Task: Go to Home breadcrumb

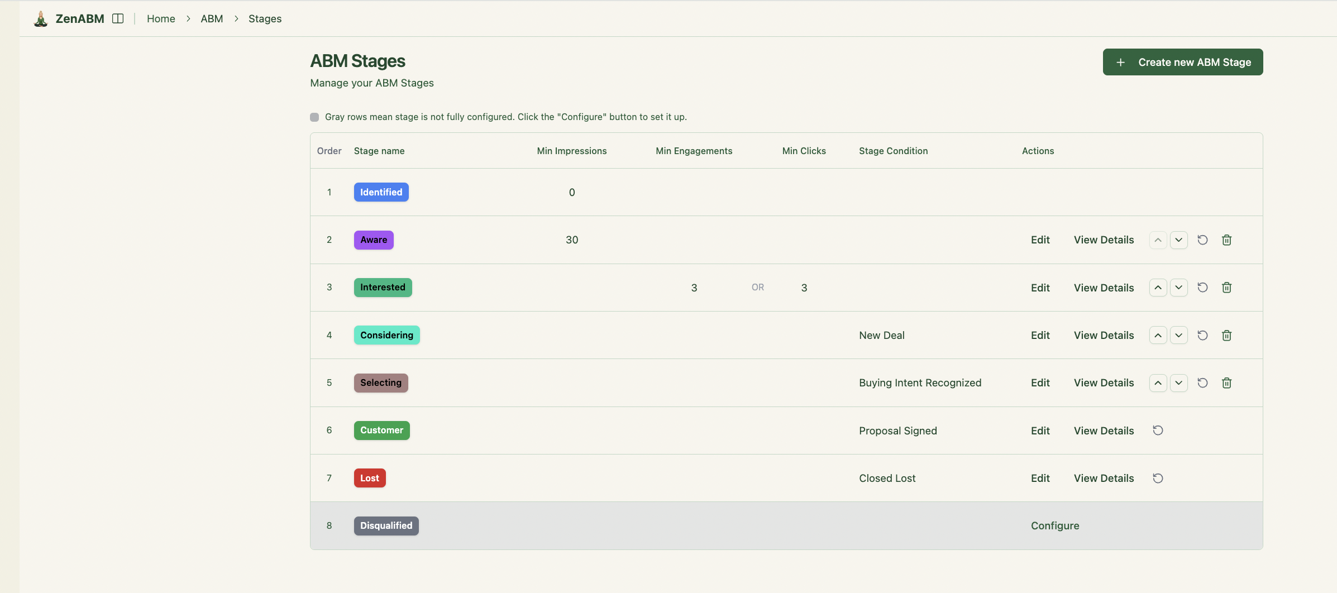Action: pyautogui.click(x=161, y=18)
